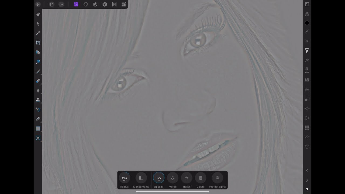Select the View hand tool

pyautogui.click(x=38, y=14)
